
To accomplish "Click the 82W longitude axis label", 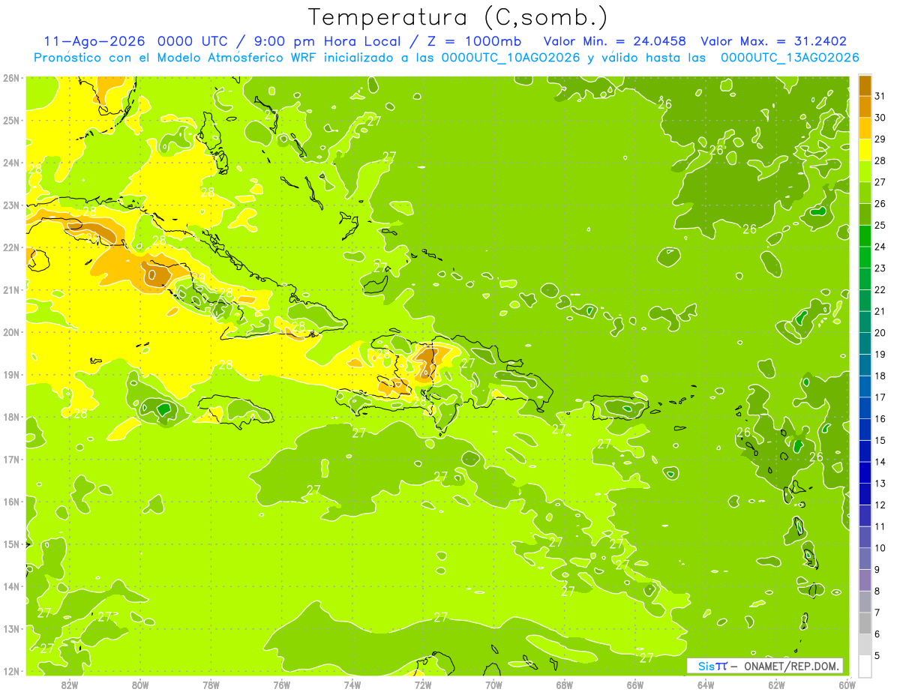I will click(x=70, y=685).
